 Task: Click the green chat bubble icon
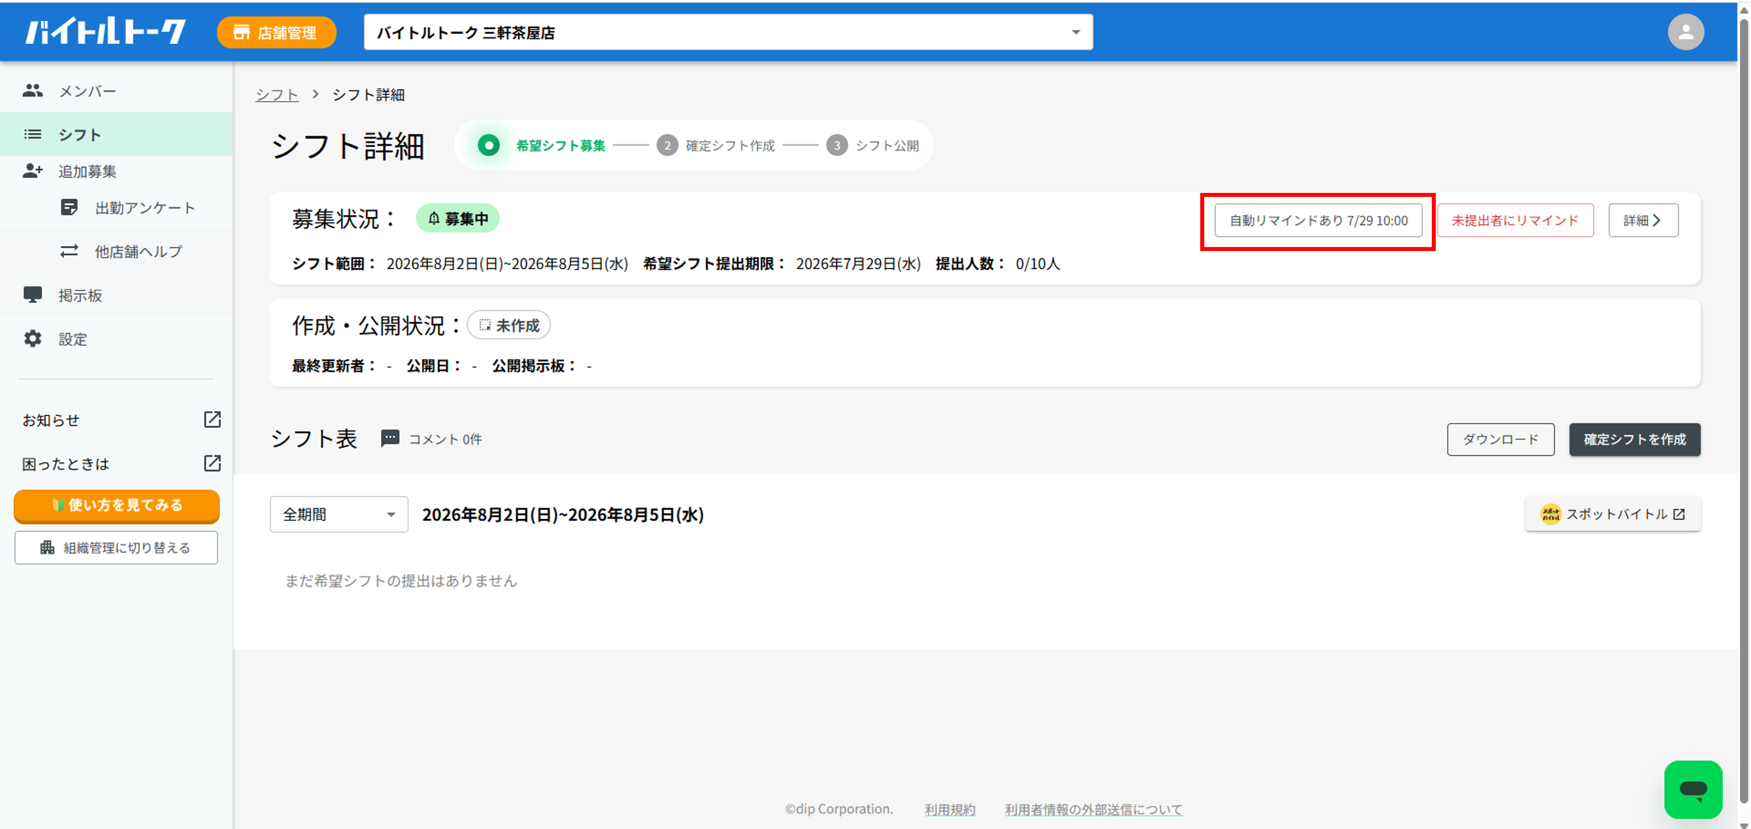(1693, 789)
